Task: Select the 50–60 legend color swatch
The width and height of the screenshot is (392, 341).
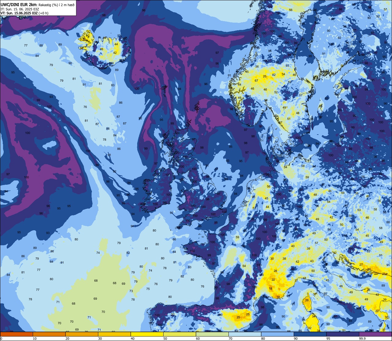Action: tap(179, 334)
